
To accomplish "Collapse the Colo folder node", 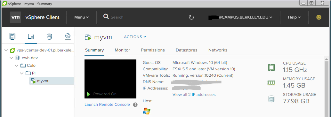I will 16,66.
